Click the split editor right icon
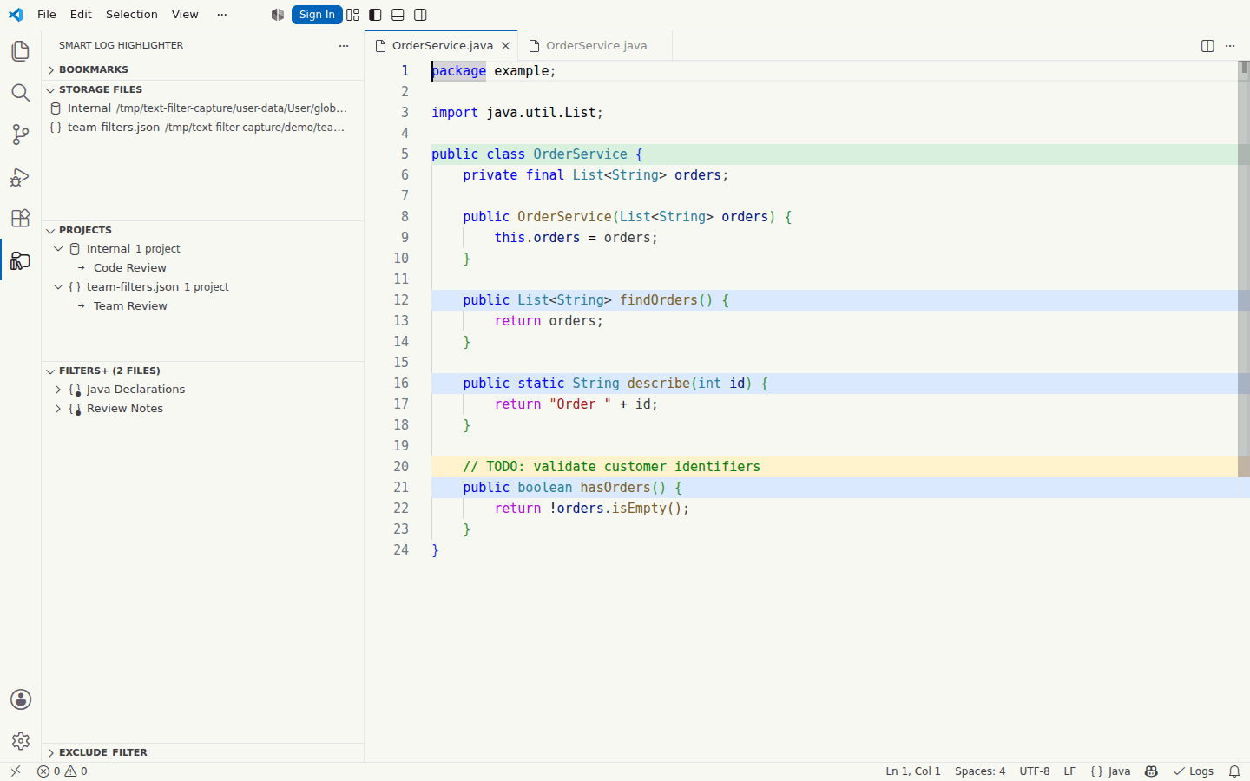Viewport: 1250px width, 781px height. 1207,46
